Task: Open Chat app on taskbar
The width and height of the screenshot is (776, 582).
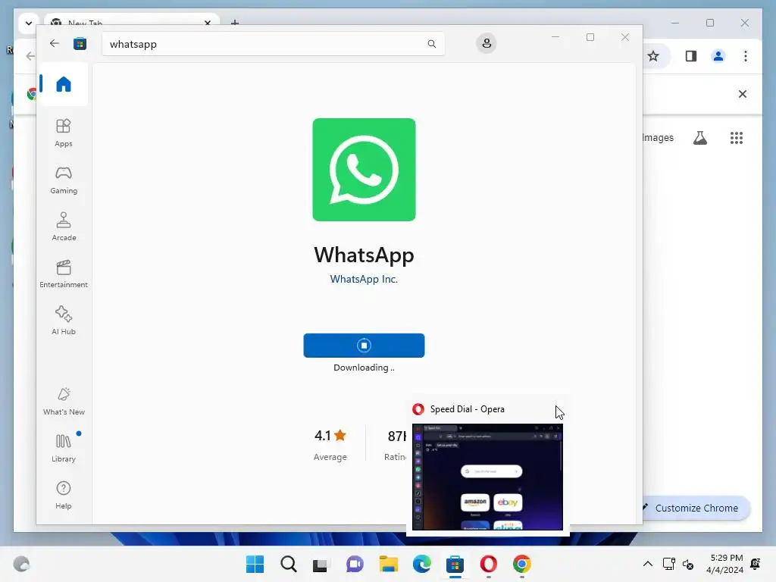Action: tap(355, 564)
